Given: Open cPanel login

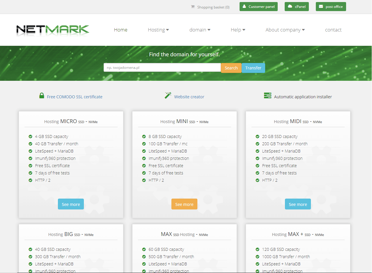Looking at the screenshot, I should coord(297,6).
